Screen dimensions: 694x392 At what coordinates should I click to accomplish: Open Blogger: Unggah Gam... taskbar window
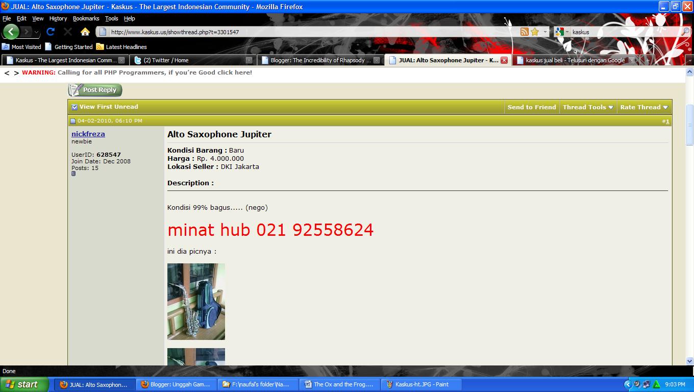pos(177,384)
